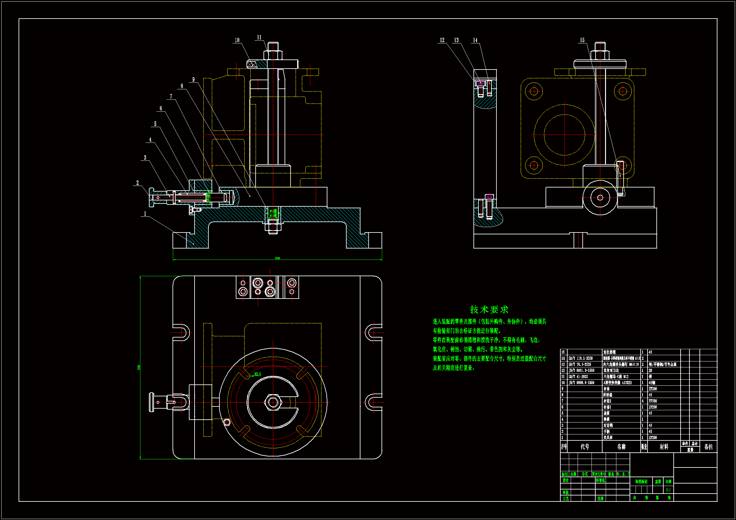Click part balloon number 10
The height and width of the screenshot is (520, 736).
click(237, 40)
